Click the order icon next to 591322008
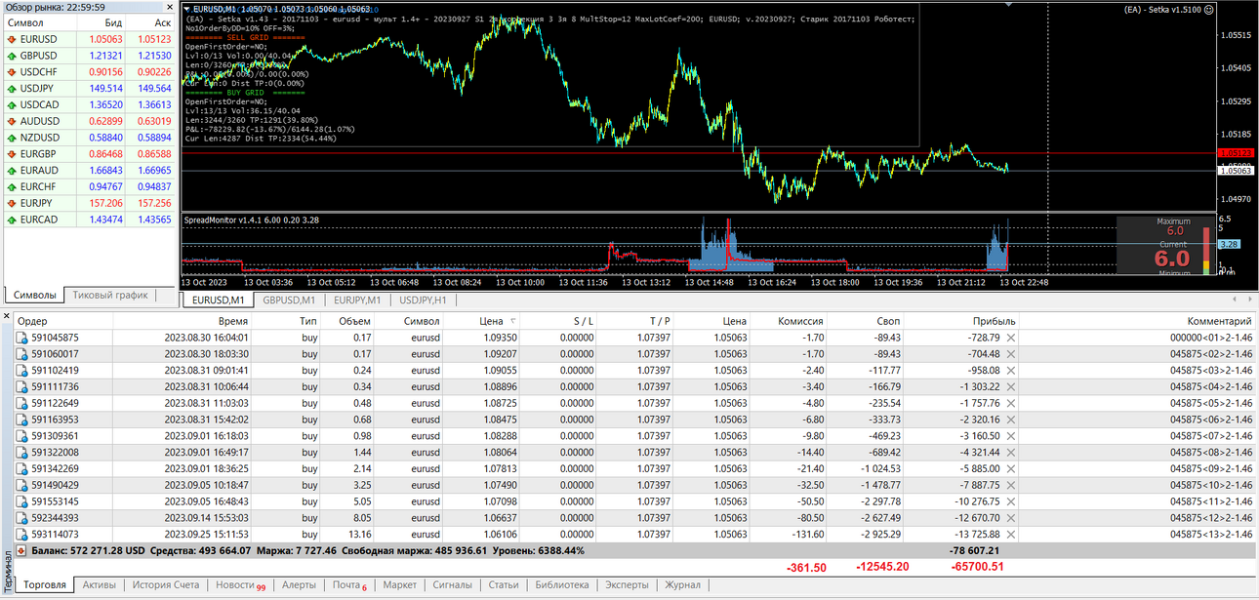Viewport: 1259px width, 600px height. (21, 453)
